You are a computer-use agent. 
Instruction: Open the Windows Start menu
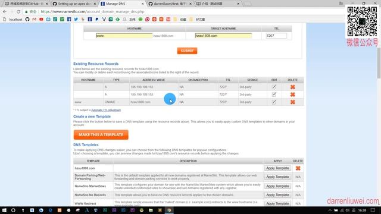[4, 210]
